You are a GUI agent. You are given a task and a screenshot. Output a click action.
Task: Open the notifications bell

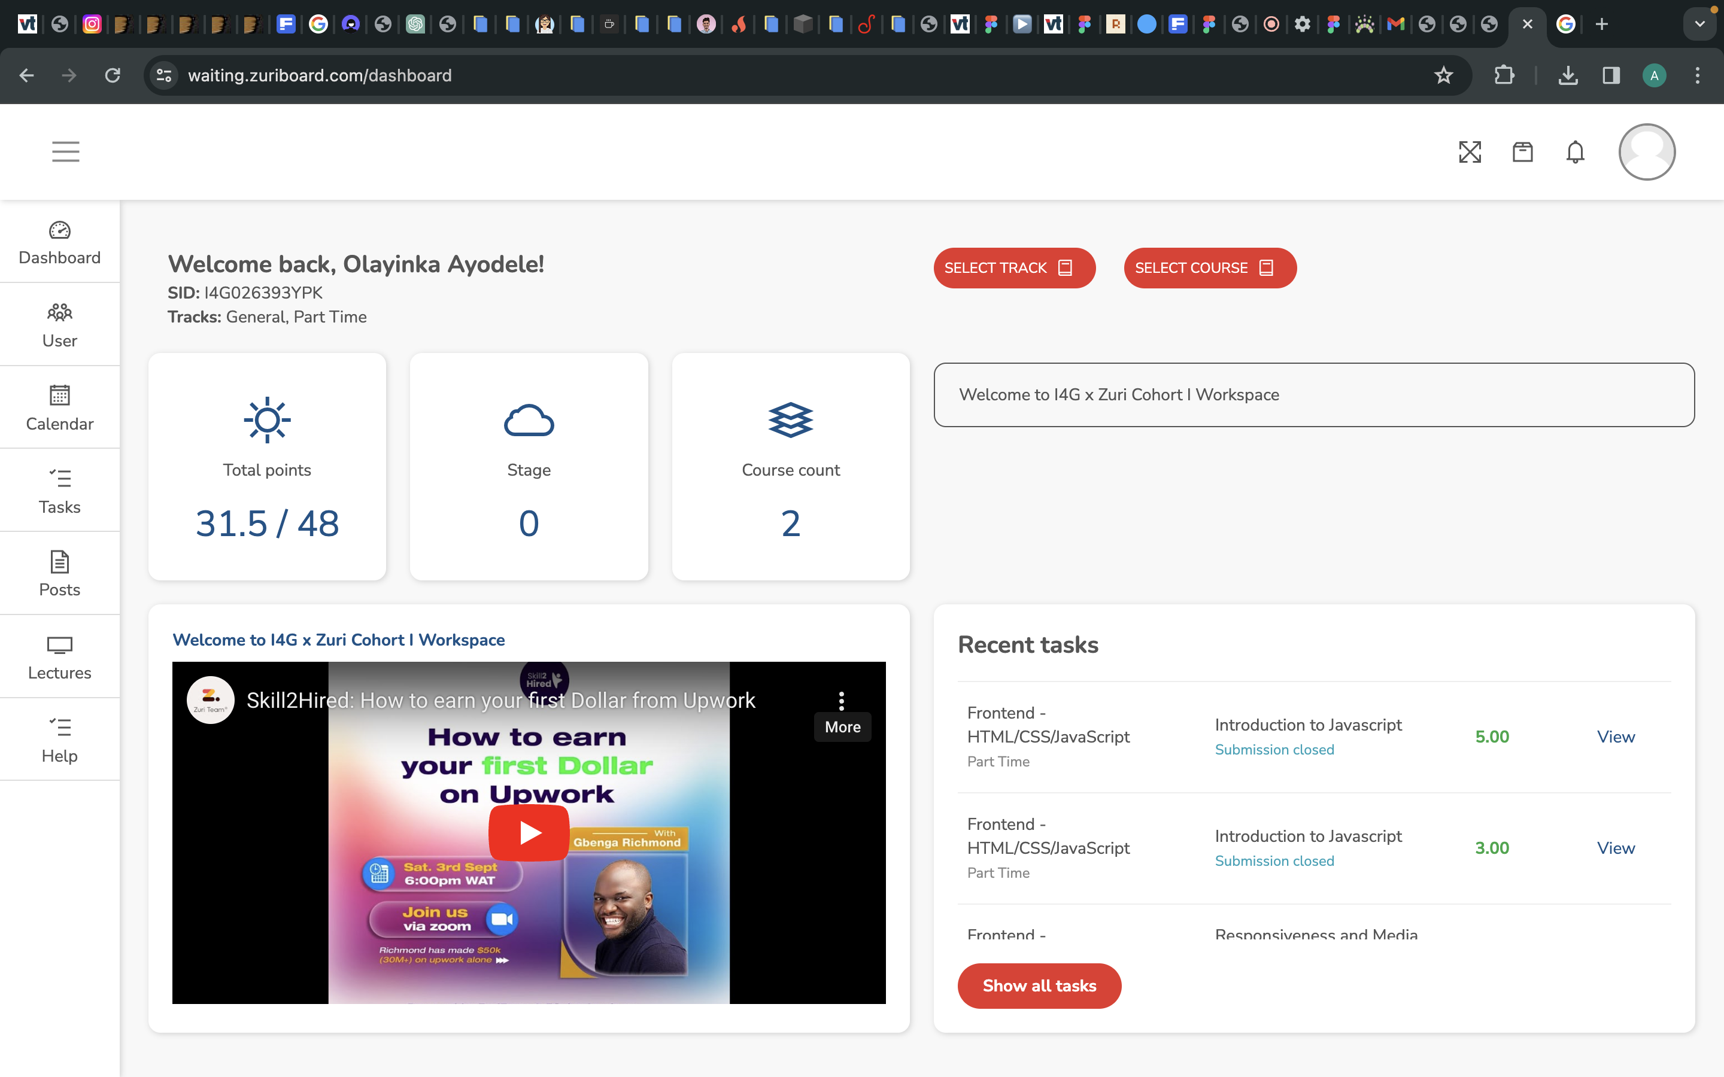coord(1575,152)
